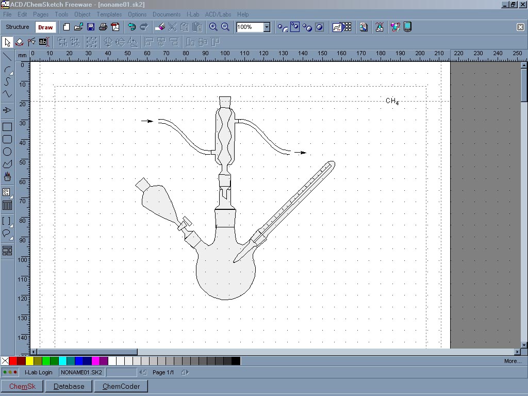Viewport: 528px width, 396px height.
Task: Open an existing file
Action: (x=78, y=27)
